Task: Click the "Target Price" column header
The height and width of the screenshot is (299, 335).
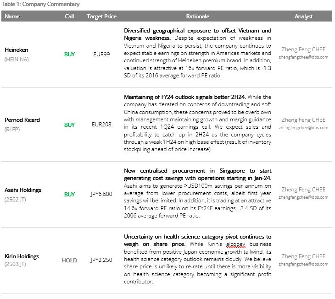Action: point(101,16)
